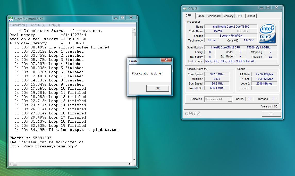Image resolution: width=295 pixels, height=176 pixels.
Task: Close the Super PI window
Action: [x=131, y=18]
